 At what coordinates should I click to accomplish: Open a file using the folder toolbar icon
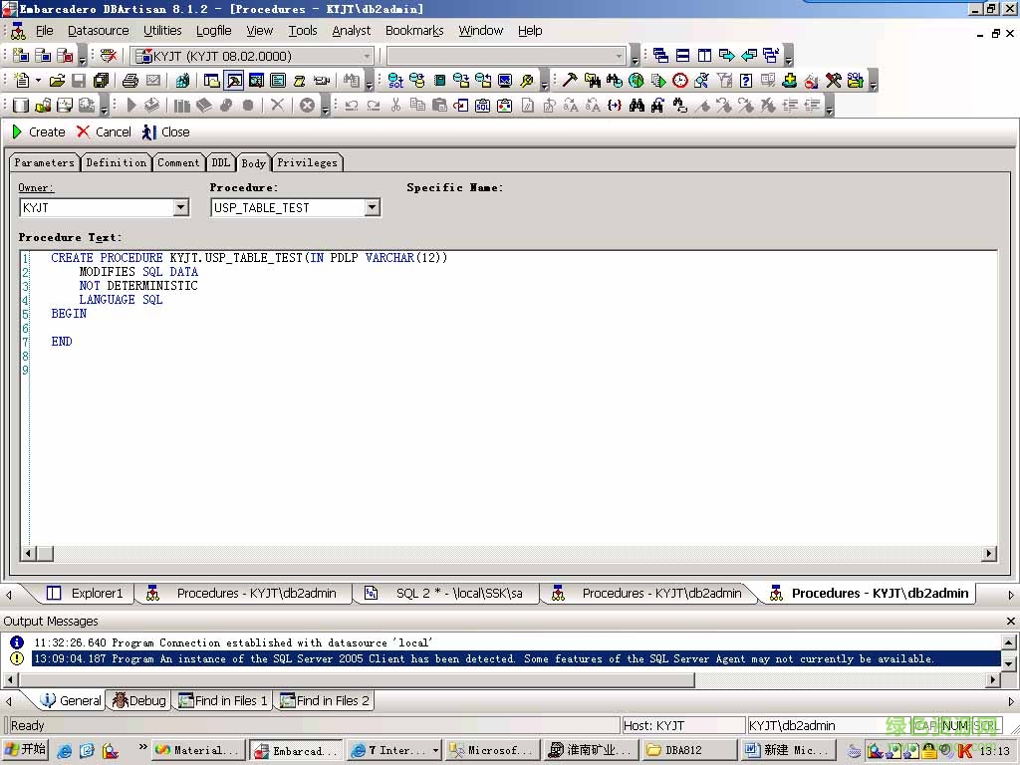click(58, 80)
